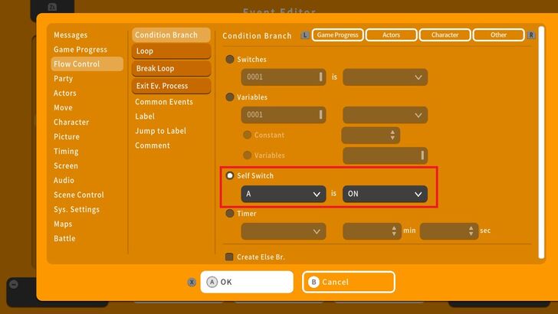Viewport: 558px width, 314px height.
Task: Open the Messages category
Action: point(71,35)
